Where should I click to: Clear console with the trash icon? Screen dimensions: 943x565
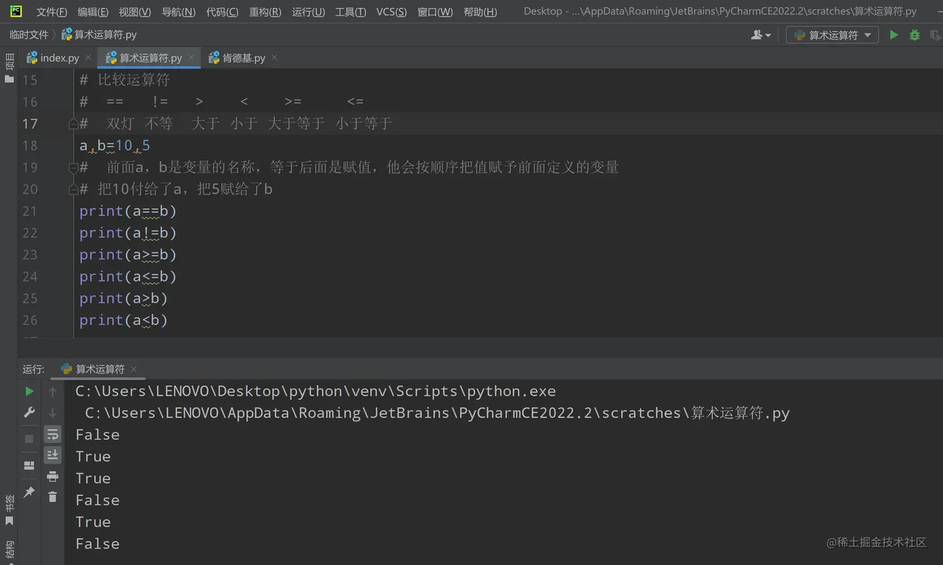(52, 496)
